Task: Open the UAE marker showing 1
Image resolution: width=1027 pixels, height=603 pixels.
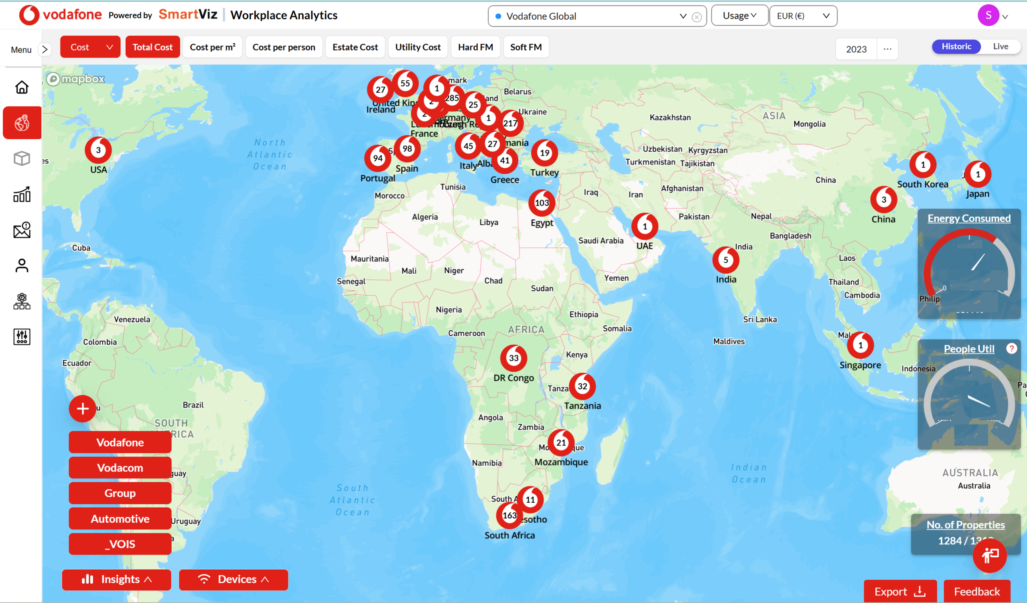Action: coord(645,226)
